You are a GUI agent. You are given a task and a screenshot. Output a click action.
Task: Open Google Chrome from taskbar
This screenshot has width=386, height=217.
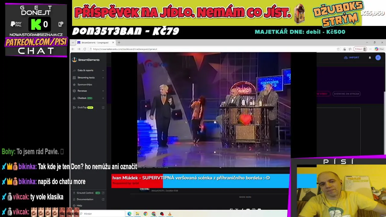point(145,214)
